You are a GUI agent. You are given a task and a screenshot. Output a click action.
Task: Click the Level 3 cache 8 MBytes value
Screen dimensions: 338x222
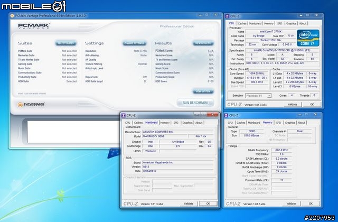[x=295, y=87]
